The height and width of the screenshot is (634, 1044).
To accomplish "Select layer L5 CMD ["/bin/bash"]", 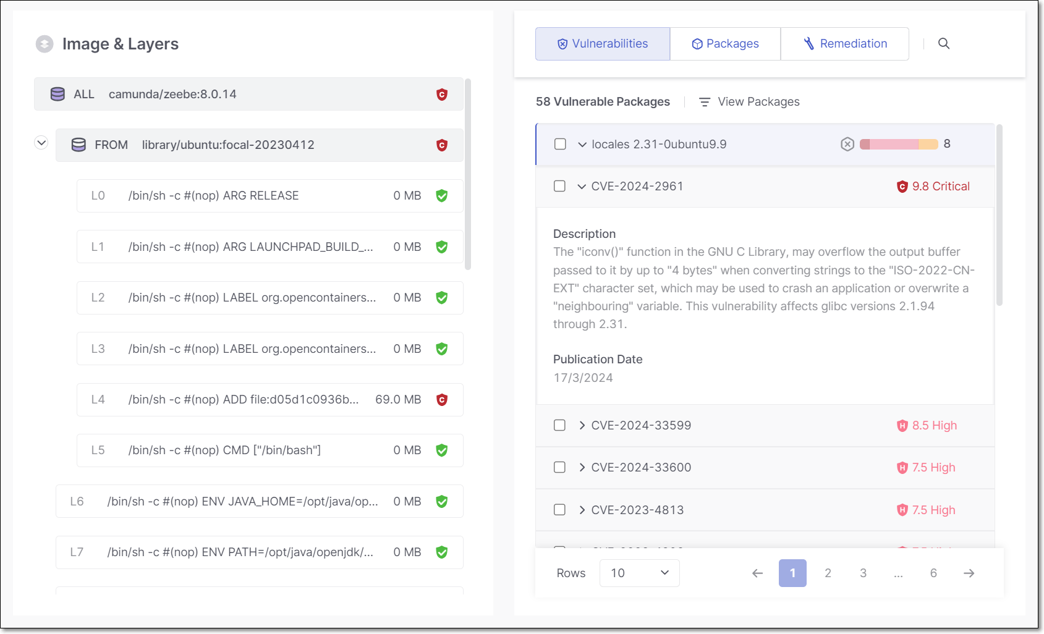I will pos(270,450).
